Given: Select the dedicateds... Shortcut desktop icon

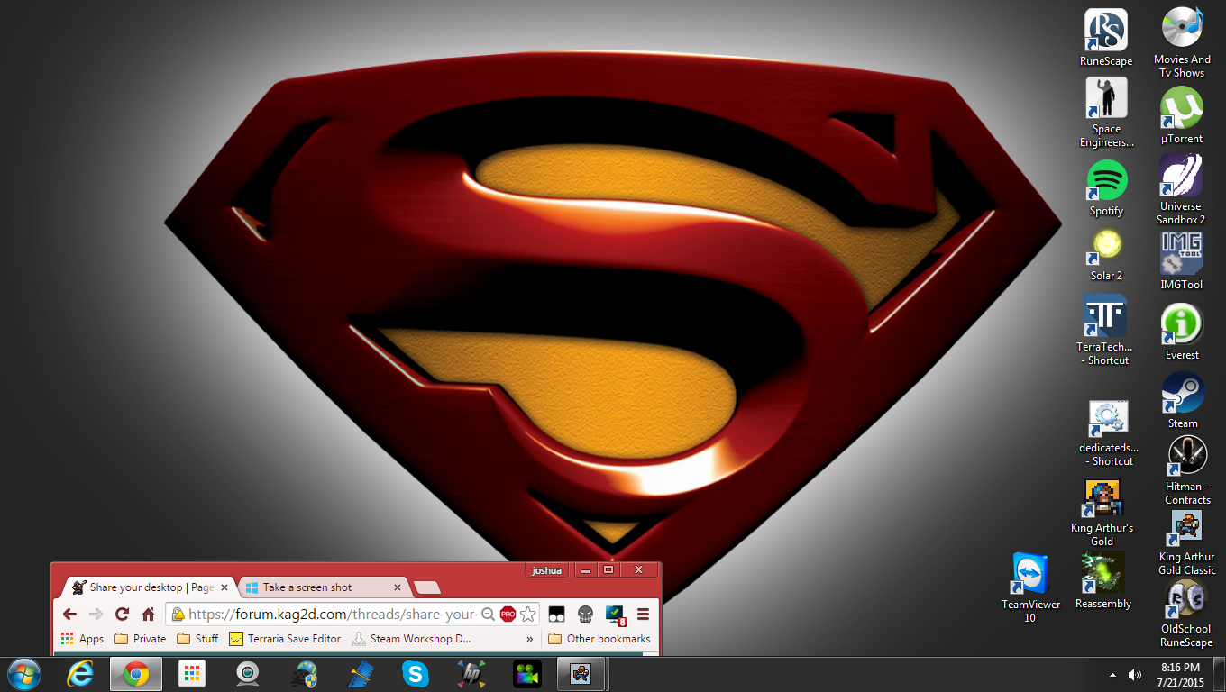Looking at the screenshot, I should (1109, 433).
